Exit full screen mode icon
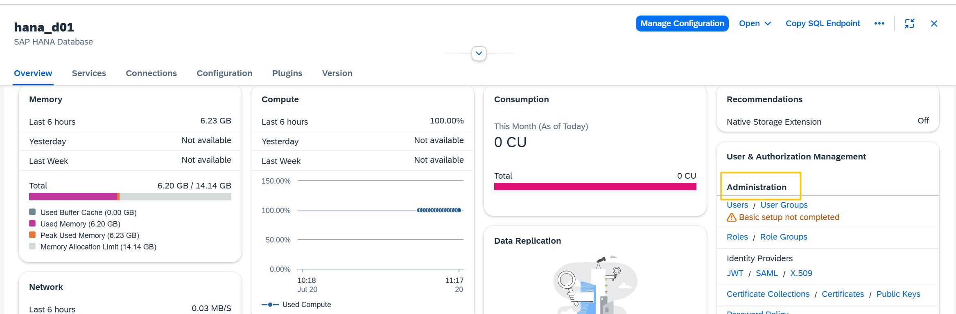 (909, 24)
